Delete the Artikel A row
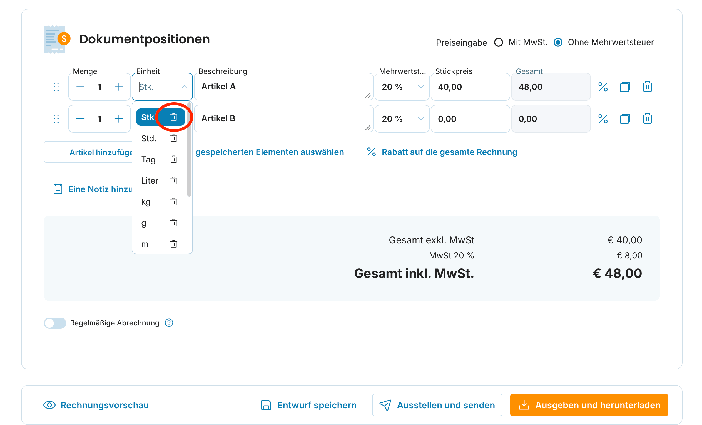The width and height of the screenshot is (702, 425). pyautogui.click(x=647, y=87)
